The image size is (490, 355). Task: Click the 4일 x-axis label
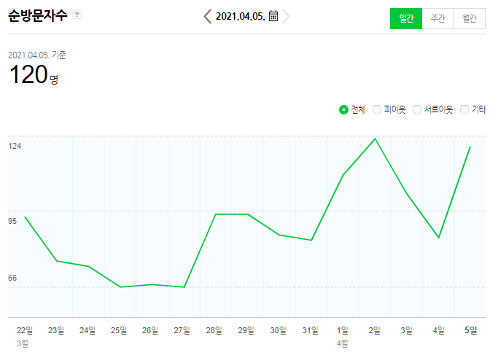pyautogui.click(x=439, y=330)
